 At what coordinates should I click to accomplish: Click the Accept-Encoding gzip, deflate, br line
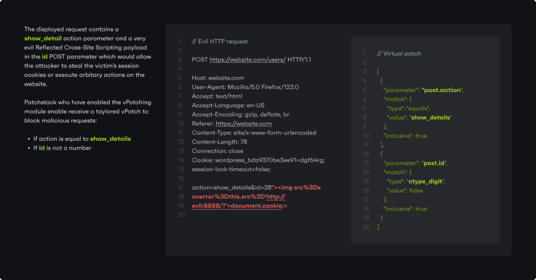tap(240, 115)
